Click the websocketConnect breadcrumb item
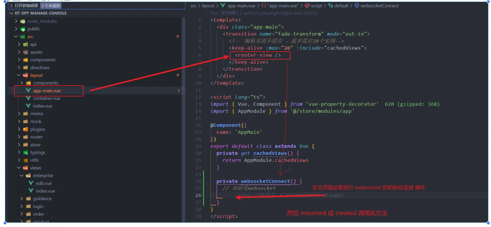491x227 pixels. pyautogui.click(x=379, y=6)
